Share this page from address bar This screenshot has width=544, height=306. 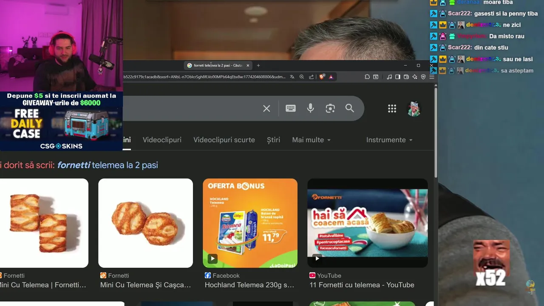(311, 77)
